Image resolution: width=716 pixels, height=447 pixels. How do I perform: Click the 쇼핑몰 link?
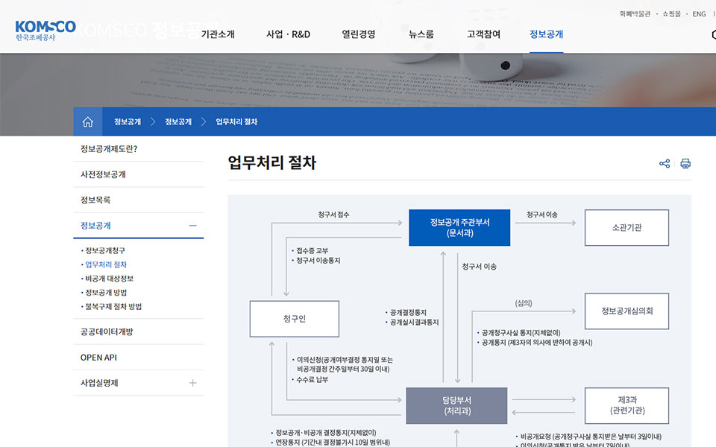[x=671, y=14]
